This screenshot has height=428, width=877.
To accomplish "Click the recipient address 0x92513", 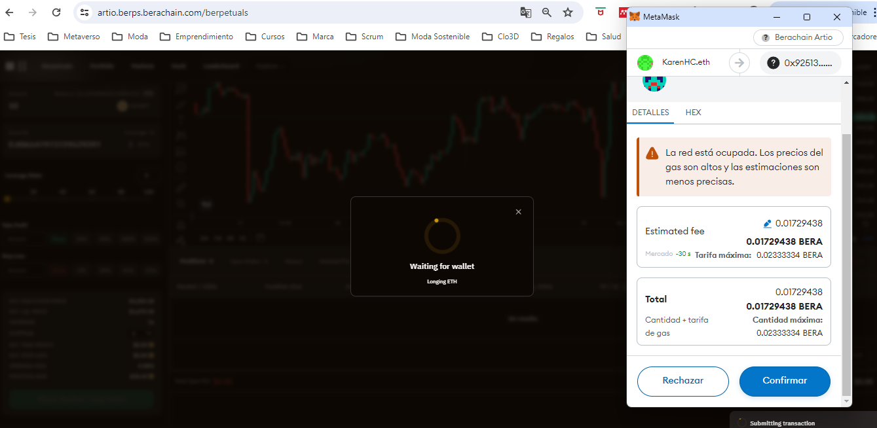I will point(808,63).
